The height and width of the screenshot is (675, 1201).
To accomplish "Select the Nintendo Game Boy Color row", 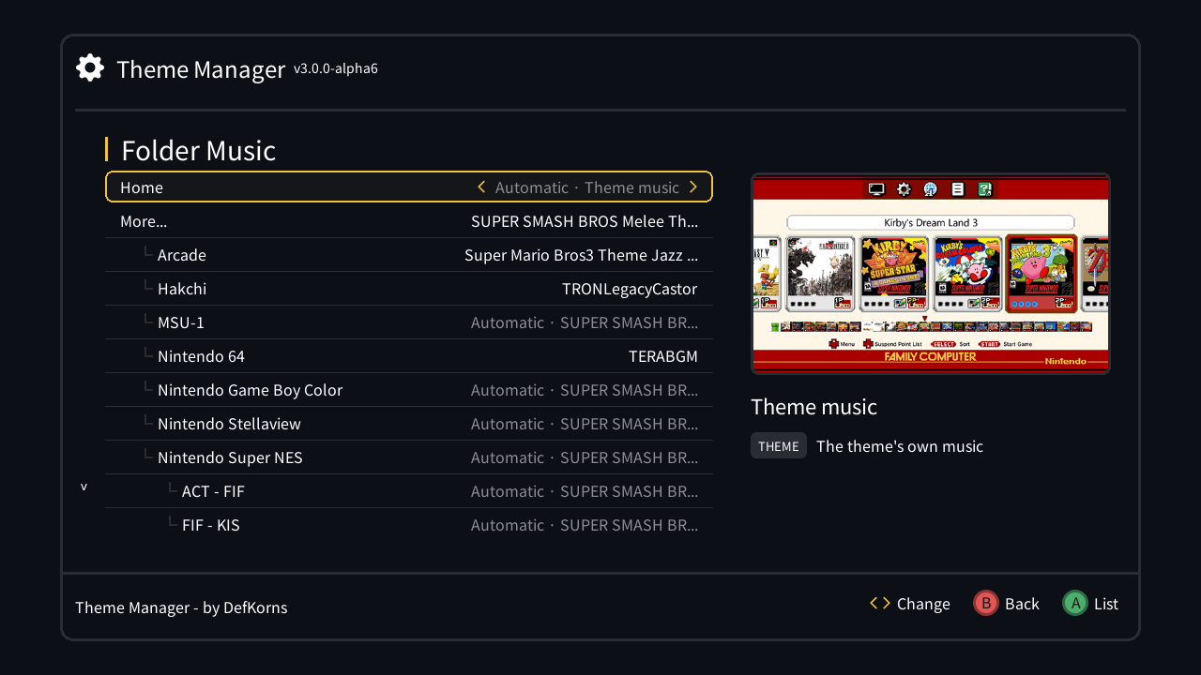I will pyautogui.click(x=409, y=390).
